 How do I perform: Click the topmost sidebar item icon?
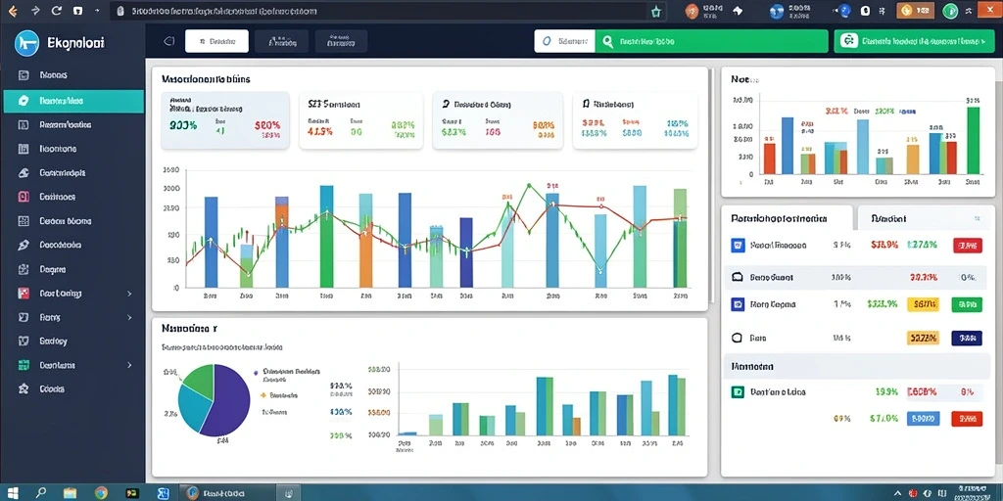tap(24, 74)
